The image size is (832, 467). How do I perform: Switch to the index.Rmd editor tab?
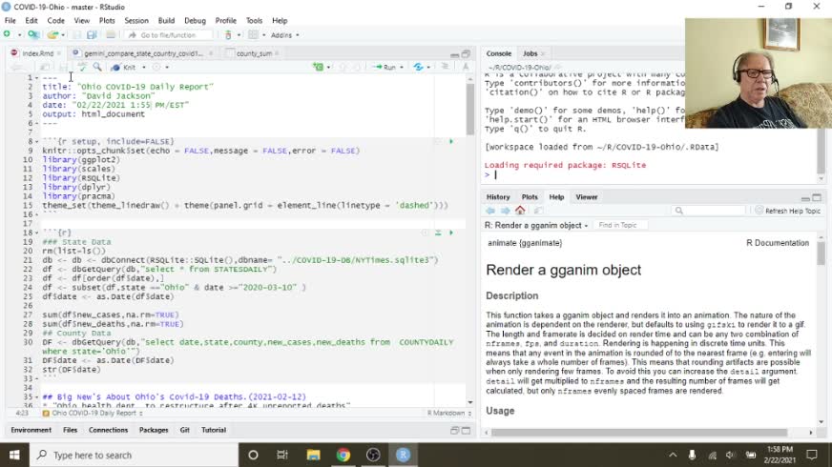(37, 53)
